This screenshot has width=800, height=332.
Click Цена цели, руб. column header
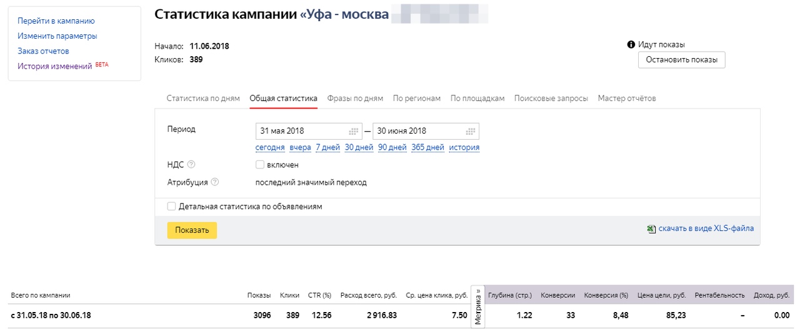[661, 296]
